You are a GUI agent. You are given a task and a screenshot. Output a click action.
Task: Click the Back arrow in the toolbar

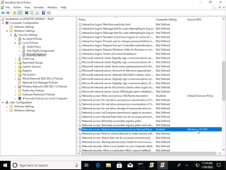pyautogui.click(x=3, y=13)
